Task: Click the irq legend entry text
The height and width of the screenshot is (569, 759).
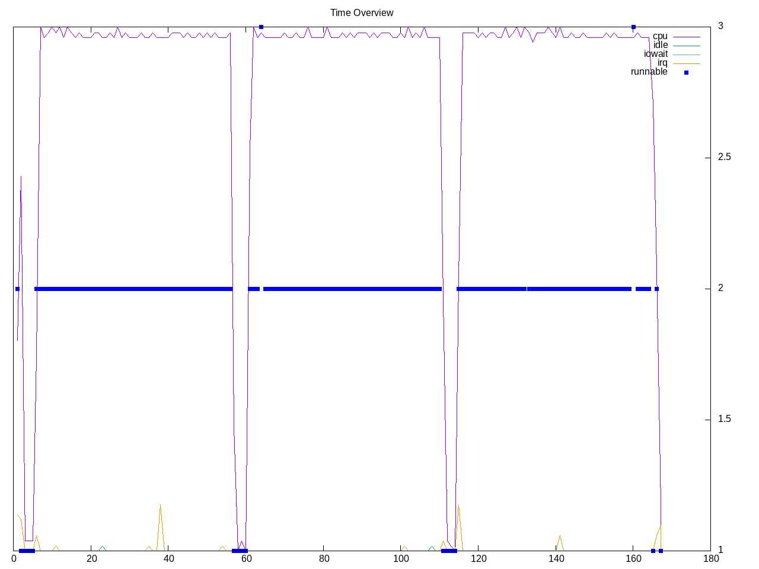Action: pos(662,63)
